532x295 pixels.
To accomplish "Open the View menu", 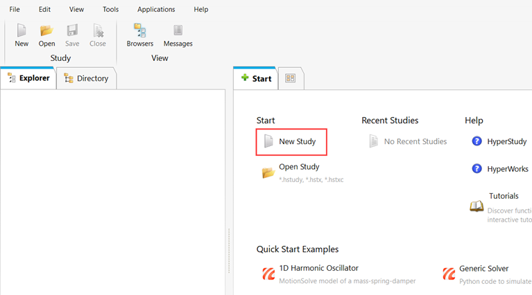I will point(76,10).
